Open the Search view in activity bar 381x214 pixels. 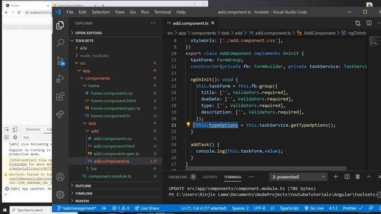coord(60,43)
